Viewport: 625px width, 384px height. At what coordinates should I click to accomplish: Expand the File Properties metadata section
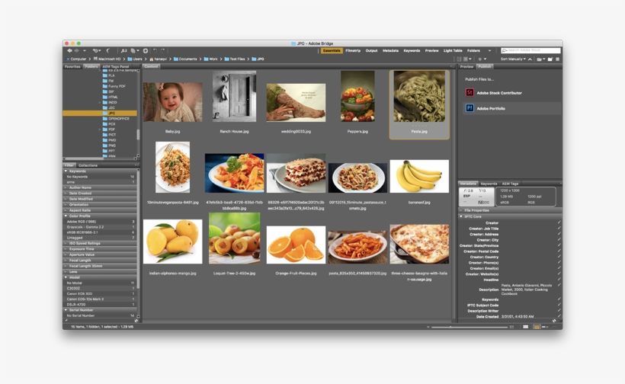tap(461, 210)
